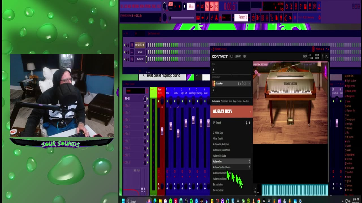Screen dimensions: 362x203
Task: Favorite the Audience Dry preset star
Action: tap(249, 162)
